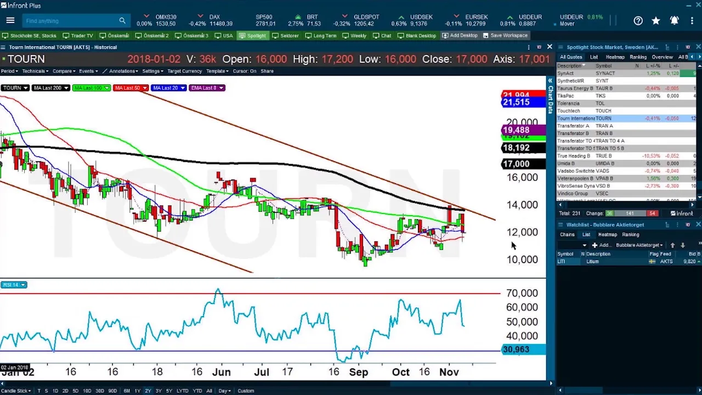Viewport: 702px width, 395px height.
Task: Click the Custom range button
Action: (x=246, y=391)
